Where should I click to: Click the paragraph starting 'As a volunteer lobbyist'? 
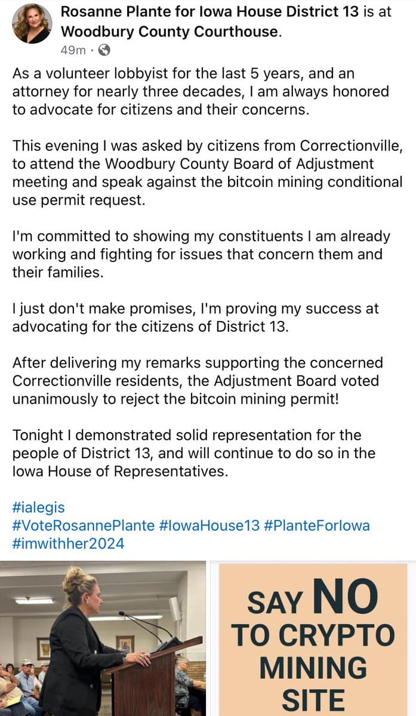click(x=201, y=91)
